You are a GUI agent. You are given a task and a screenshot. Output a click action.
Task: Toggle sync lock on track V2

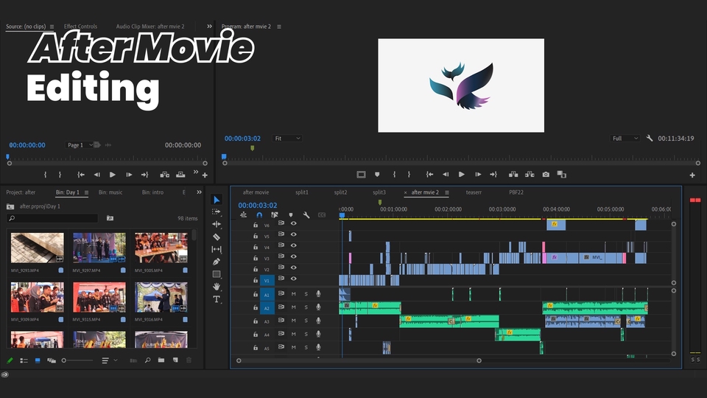point(281,268)
